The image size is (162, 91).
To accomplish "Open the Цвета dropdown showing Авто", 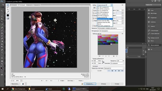I will tap(120, 10).
